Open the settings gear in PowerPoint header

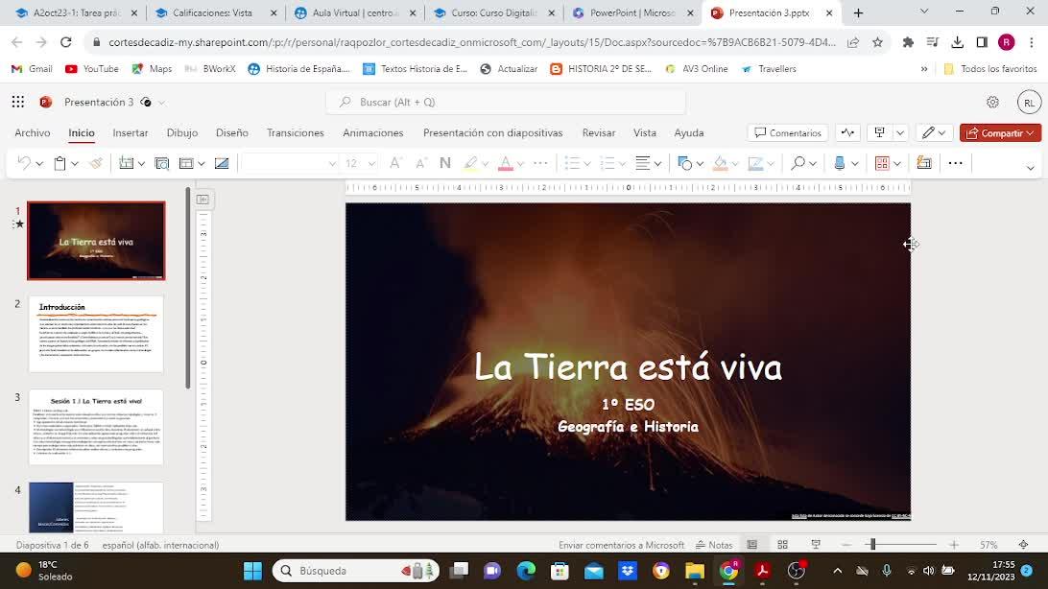pos(992,103)
